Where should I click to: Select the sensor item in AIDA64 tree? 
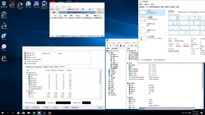point(114,68)
